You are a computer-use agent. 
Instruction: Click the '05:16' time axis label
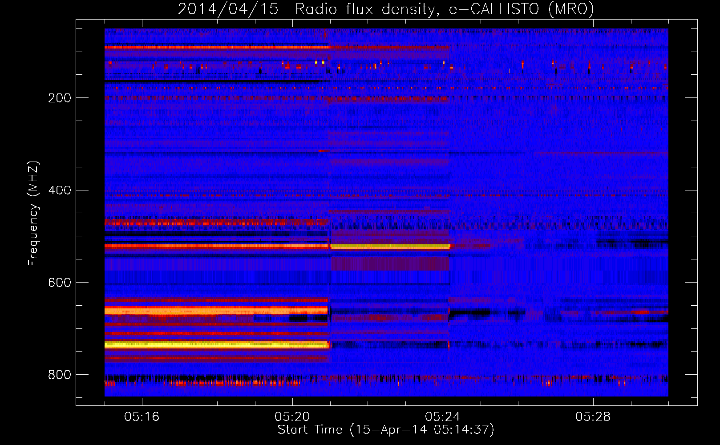click(142, 417)
